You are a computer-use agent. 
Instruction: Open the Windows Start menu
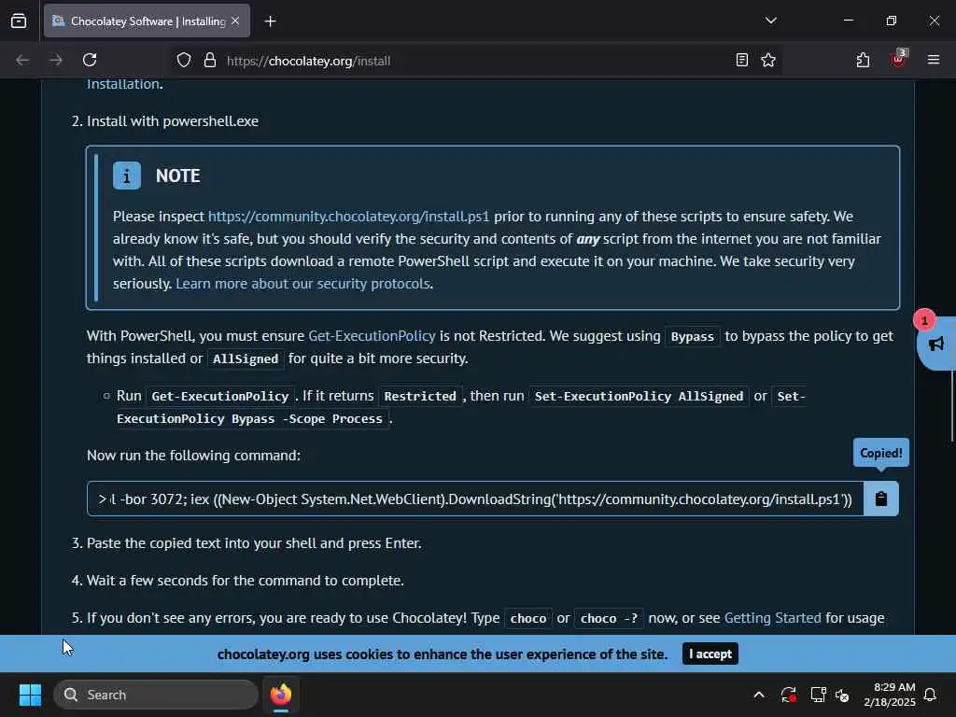point(30,695)
